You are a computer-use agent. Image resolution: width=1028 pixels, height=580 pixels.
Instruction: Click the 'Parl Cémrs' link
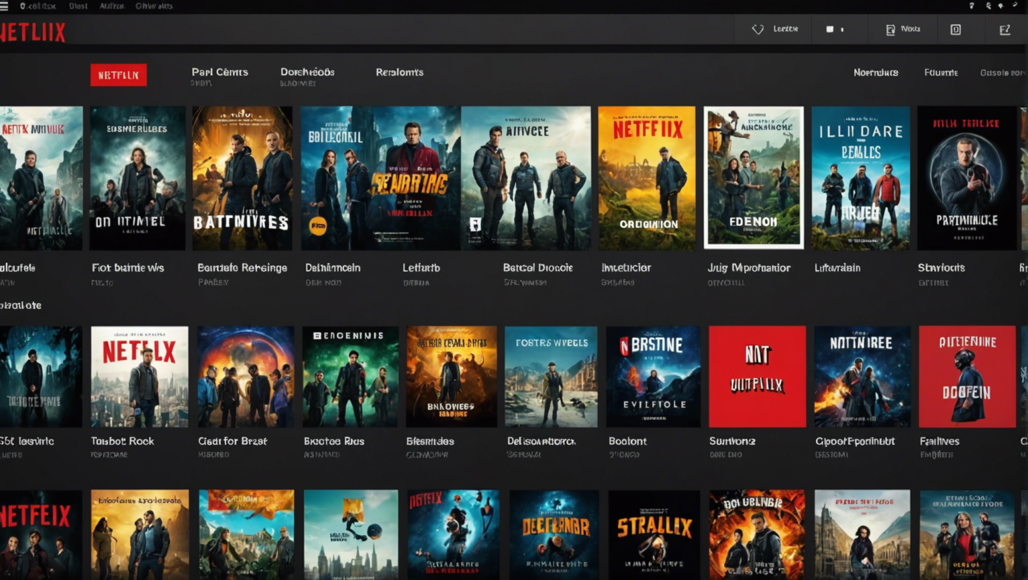point(220,72)
